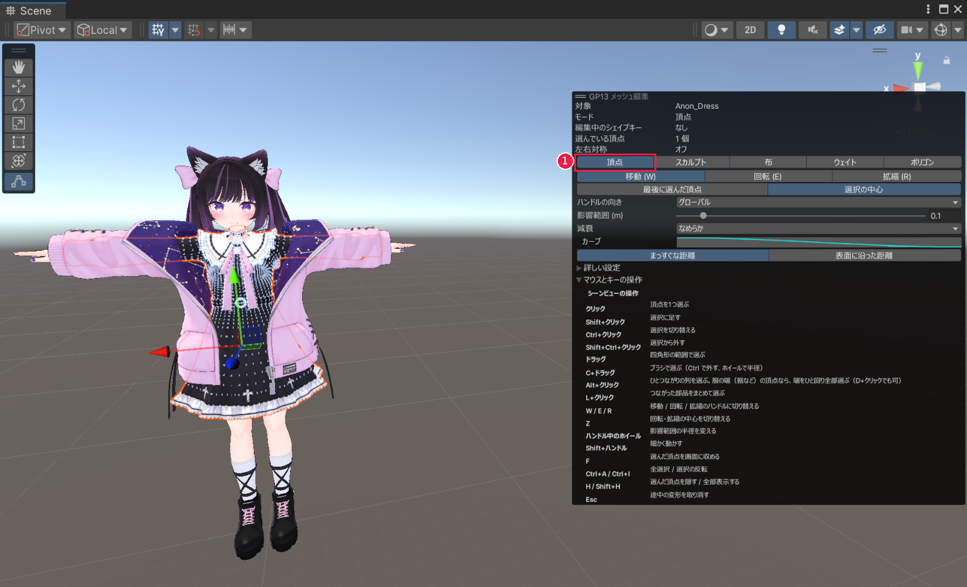Switch to 頂点 mode tab
Viewport: 967px width, 587px height.
point(615,162)
